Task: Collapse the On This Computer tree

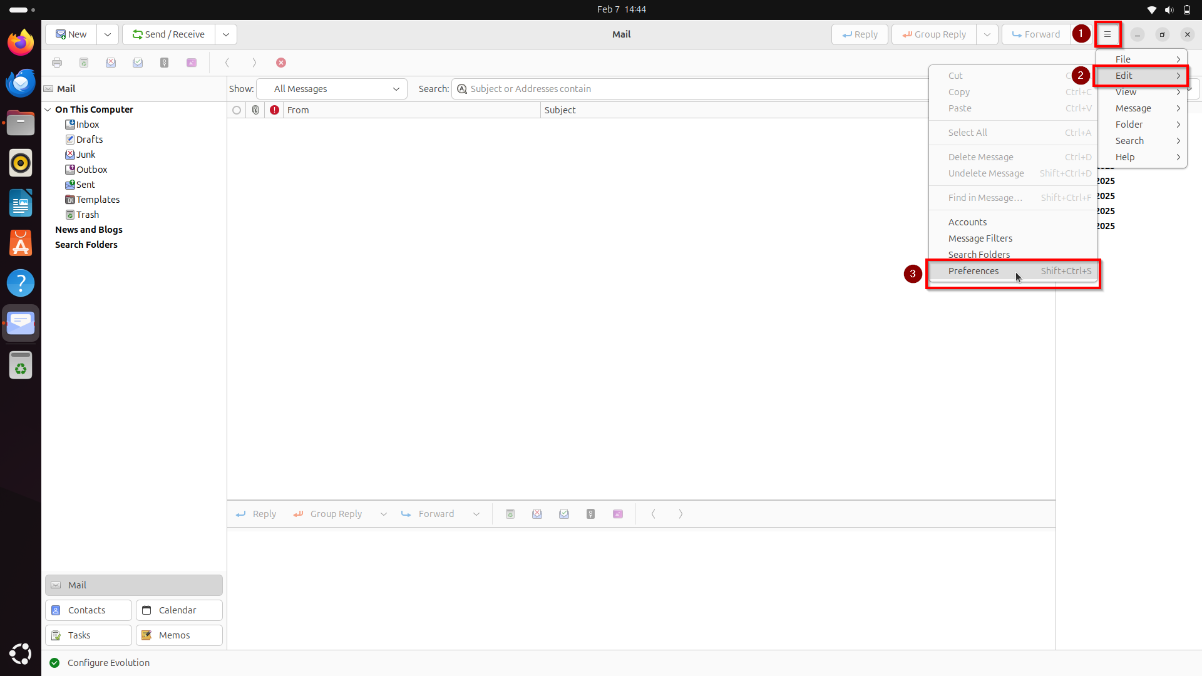Action: click(x=48, y=109)
